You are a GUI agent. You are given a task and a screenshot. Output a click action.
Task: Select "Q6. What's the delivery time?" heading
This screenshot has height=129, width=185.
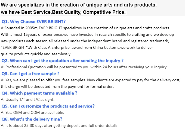tap(32, 119)
